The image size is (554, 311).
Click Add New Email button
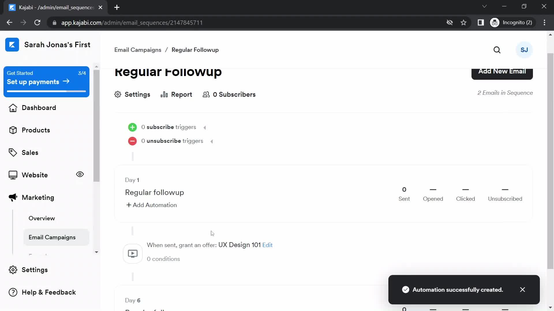(502, 71)
